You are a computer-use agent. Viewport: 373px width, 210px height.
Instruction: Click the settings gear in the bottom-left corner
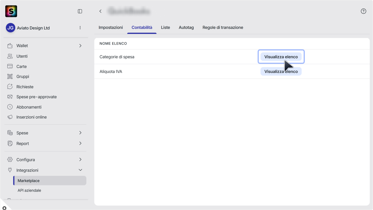coord(4,208)
